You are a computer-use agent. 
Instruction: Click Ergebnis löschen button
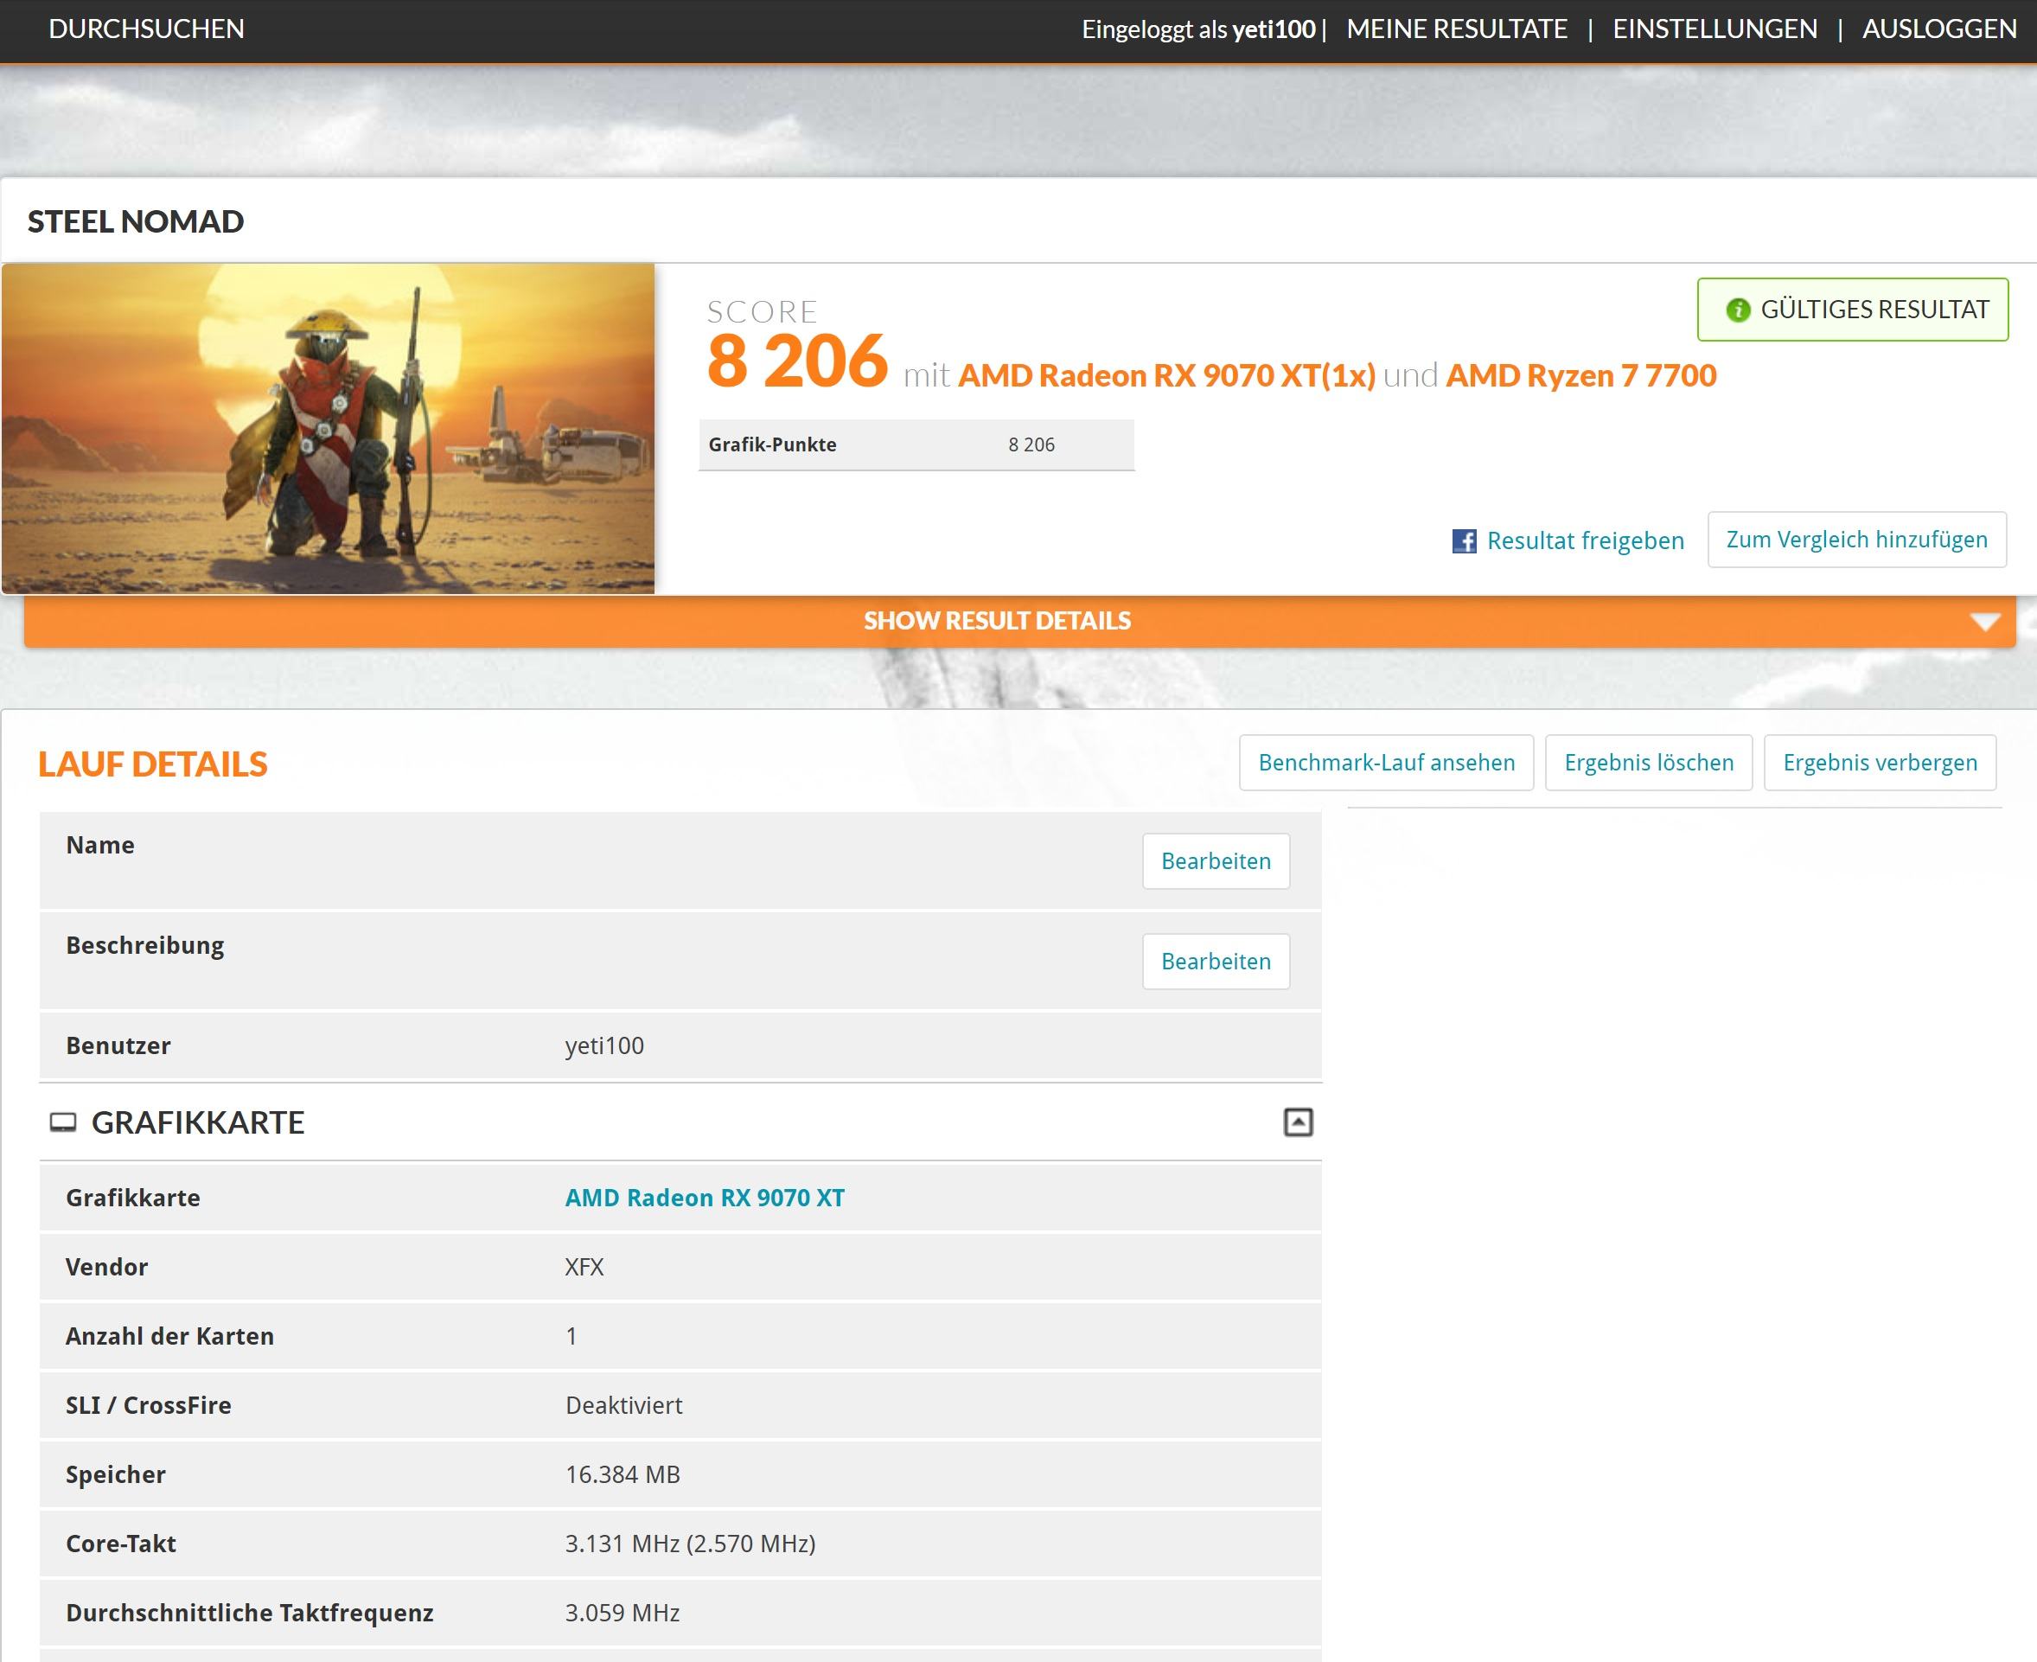1648,762
